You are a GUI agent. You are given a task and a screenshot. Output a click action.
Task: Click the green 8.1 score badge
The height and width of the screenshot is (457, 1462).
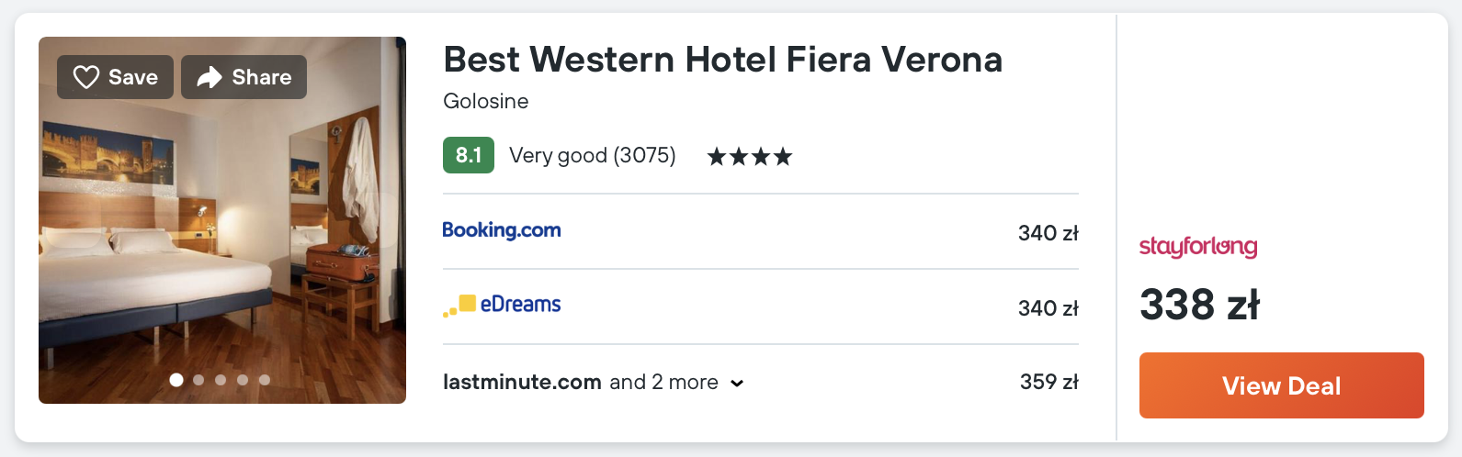469,155
